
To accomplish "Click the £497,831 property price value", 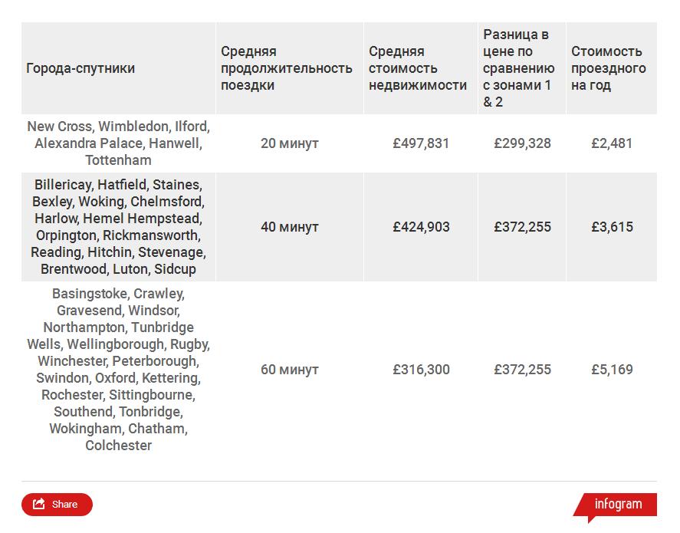I will (x=420, y=143).
